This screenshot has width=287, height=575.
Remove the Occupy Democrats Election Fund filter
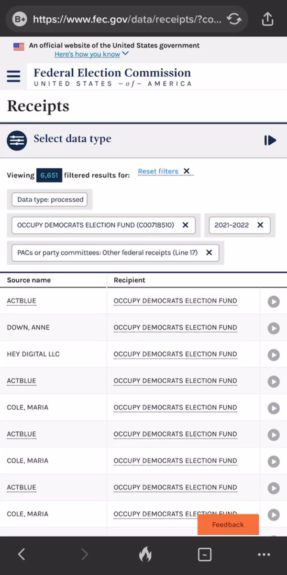pyautogui.click(x=185, y=225)
